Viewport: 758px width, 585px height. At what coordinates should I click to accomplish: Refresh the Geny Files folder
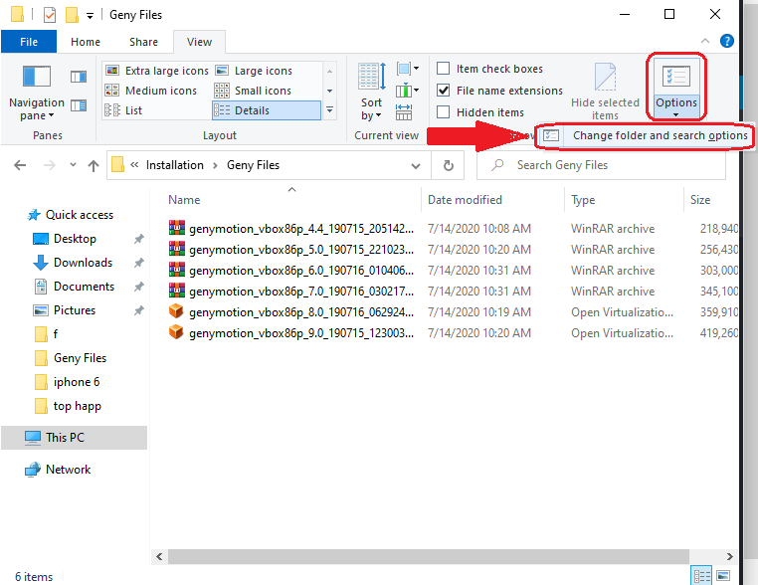[x=448, y=166]
